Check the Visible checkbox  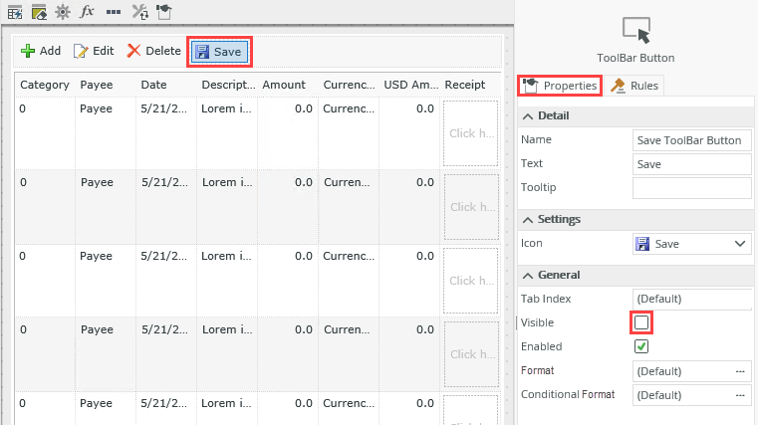tap(641, 322)
